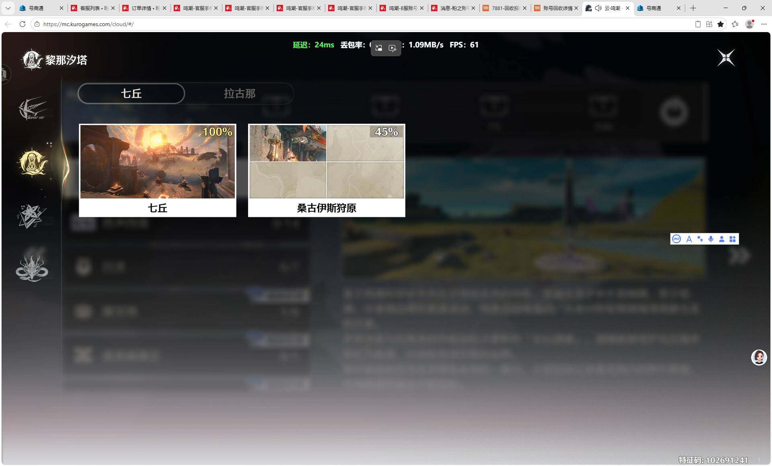Open the iFLY input method logo
Image resolution: width=772 pixels, height=466 pixels.
pos(676,239)
